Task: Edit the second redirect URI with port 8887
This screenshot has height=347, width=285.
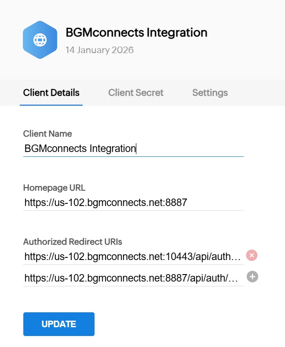Action: pos(132,278)
